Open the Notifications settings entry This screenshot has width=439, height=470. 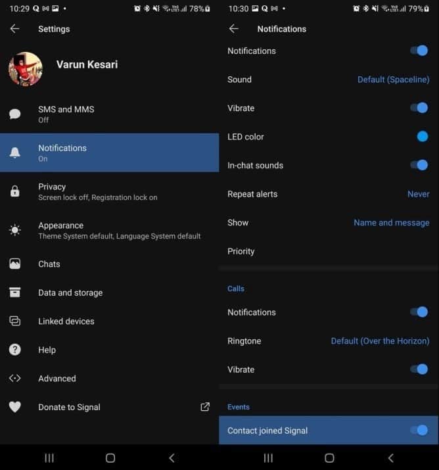(x=109, y=153)
